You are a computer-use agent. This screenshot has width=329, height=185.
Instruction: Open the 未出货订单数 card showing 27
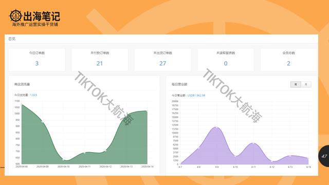coord(162,60)
